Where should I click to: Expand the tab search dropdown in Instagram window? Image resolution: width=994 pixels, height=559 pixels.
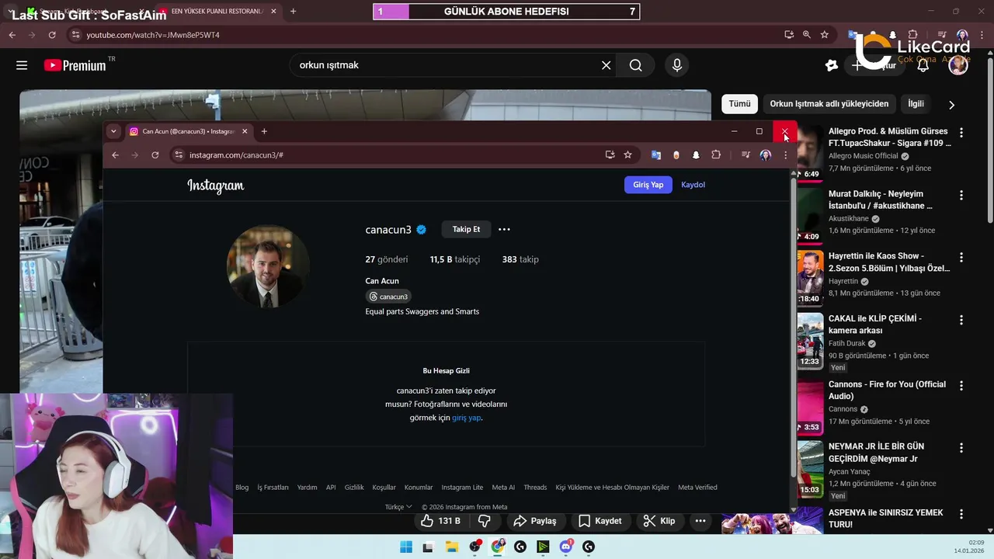point(113,131)
